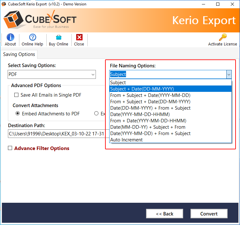Open the About info icon

click(x=10, y=37)
